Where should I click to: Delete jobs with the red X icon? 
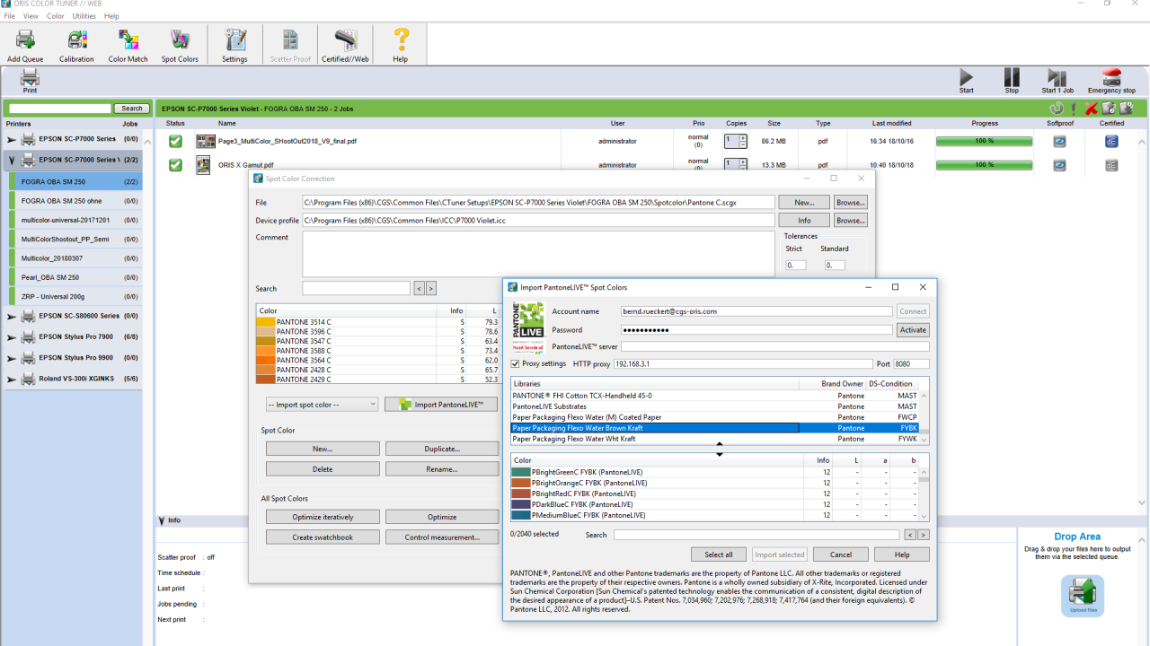coord(1092,109)
